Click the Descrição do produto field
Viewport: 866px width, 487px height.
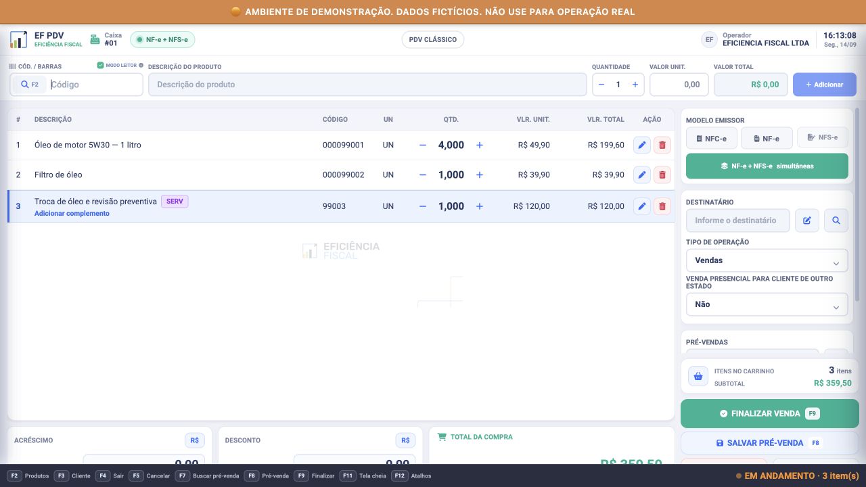pyautogui.click(x=367, y=85)
